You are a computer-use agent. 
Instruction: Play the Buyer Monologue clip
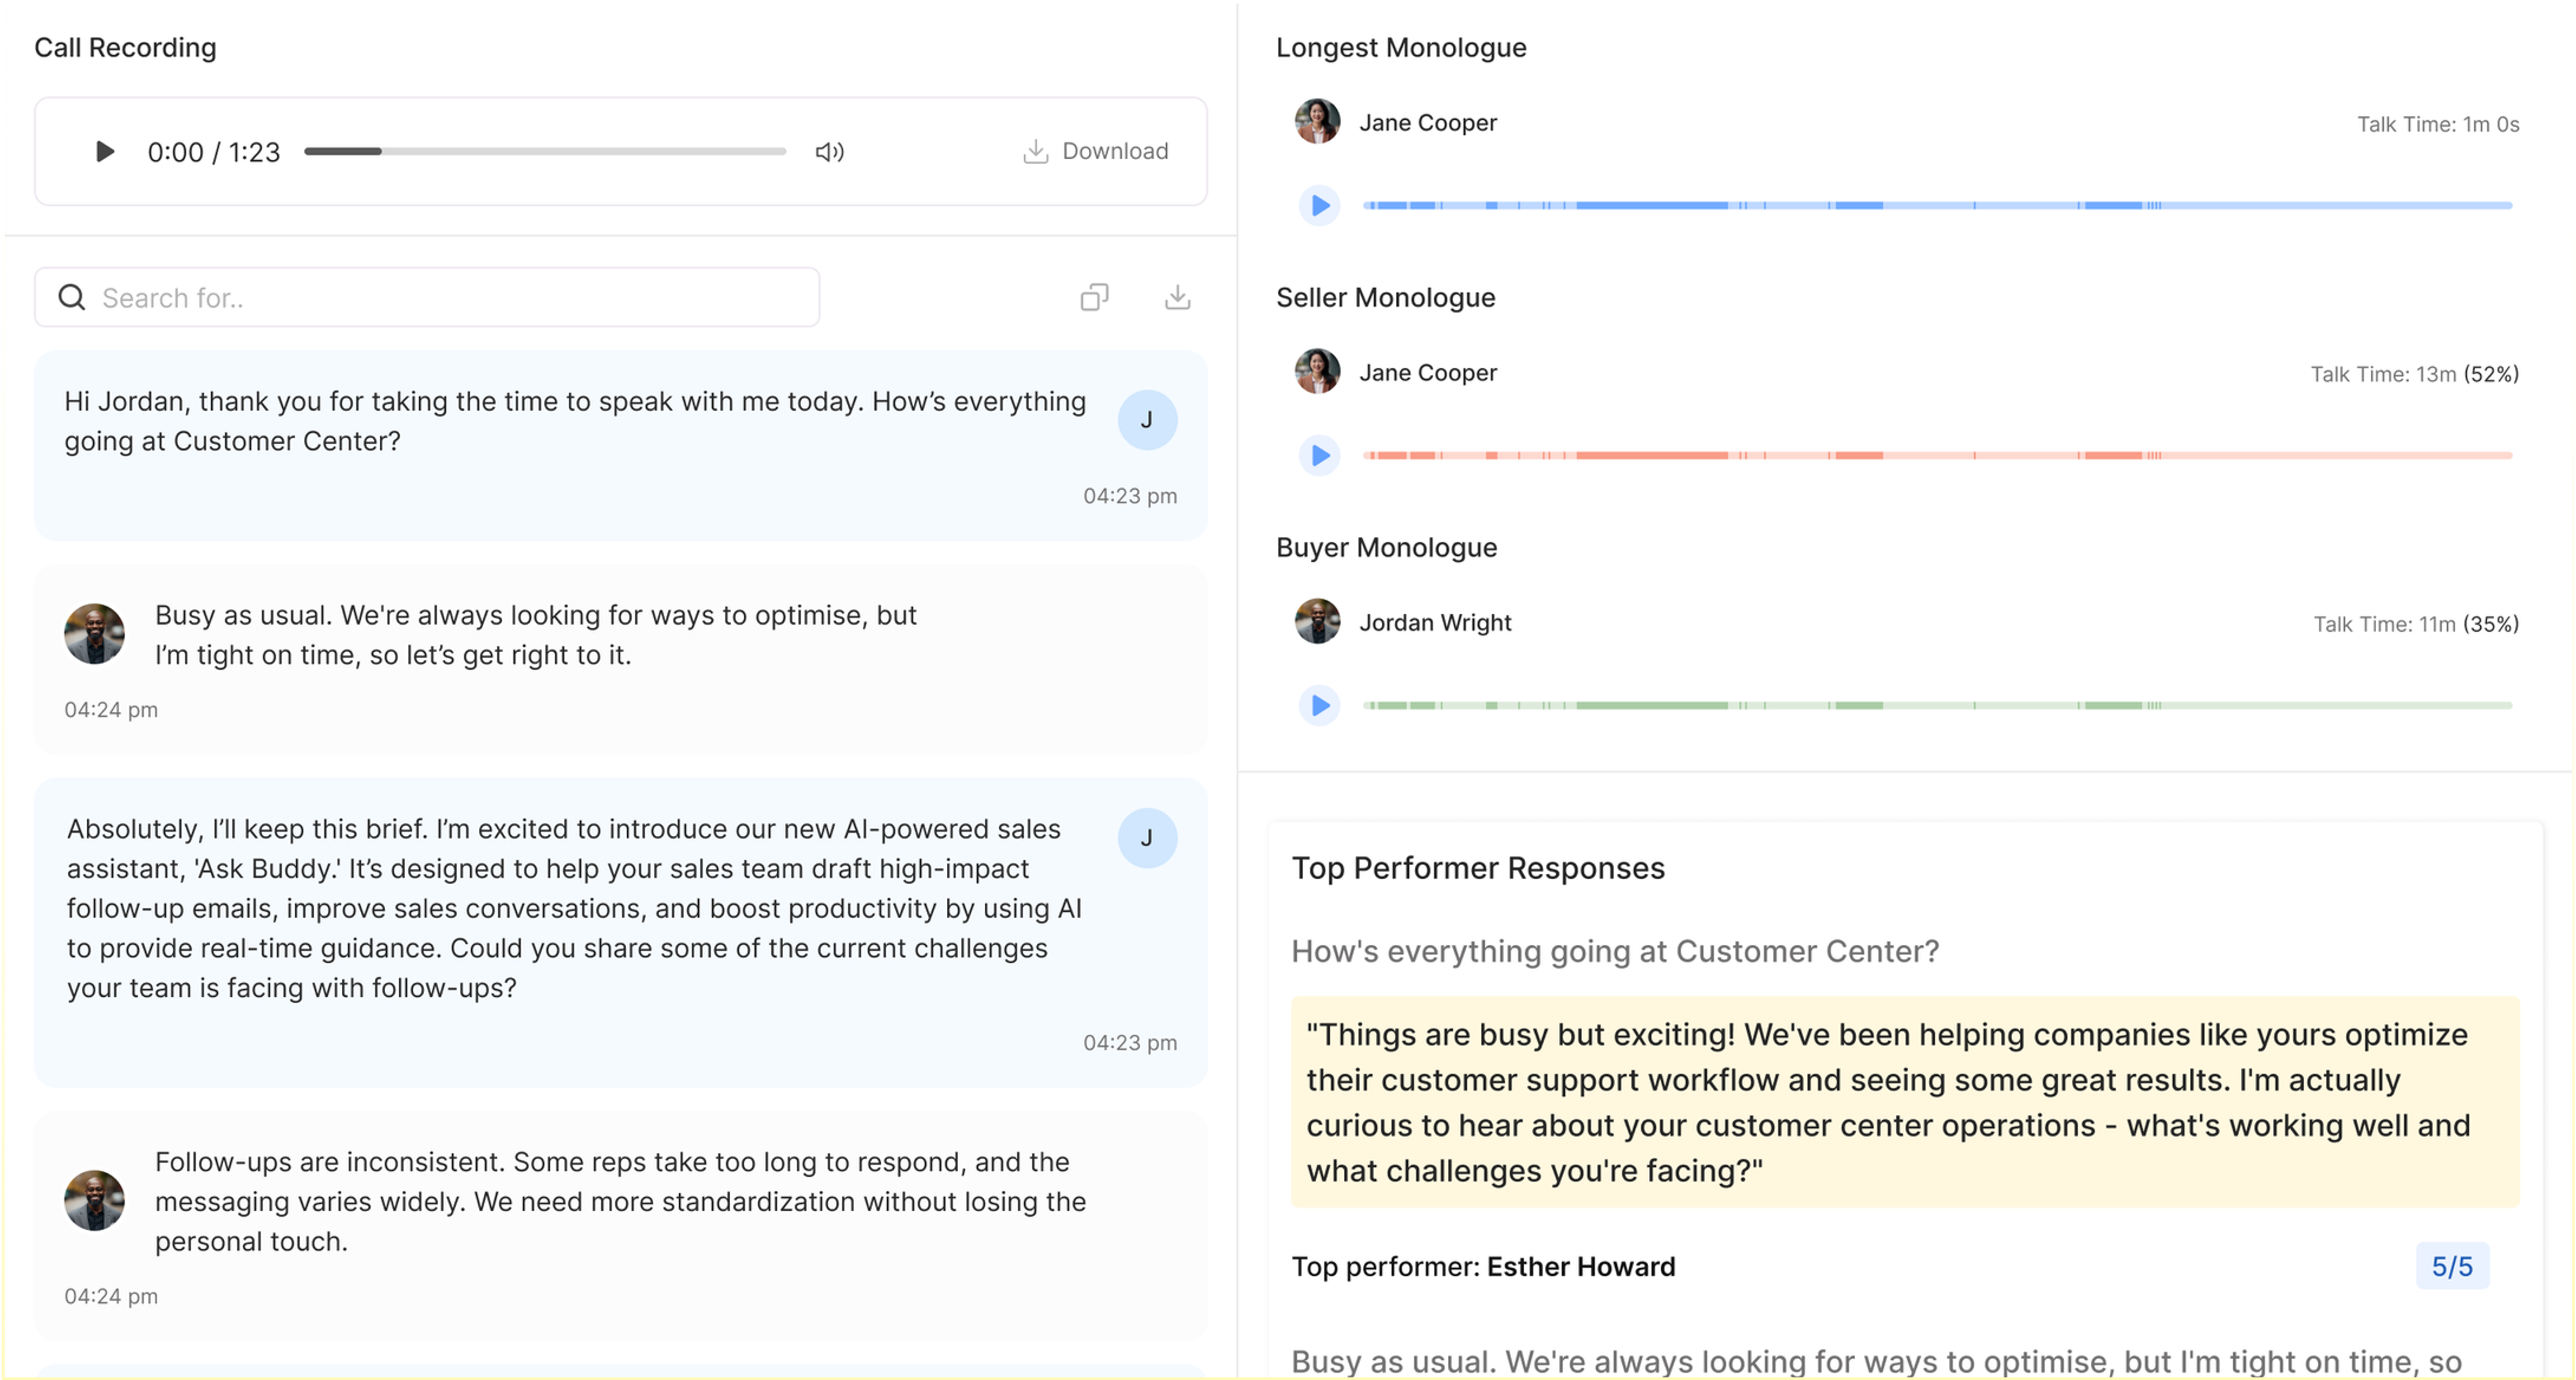click(1320, 706)
